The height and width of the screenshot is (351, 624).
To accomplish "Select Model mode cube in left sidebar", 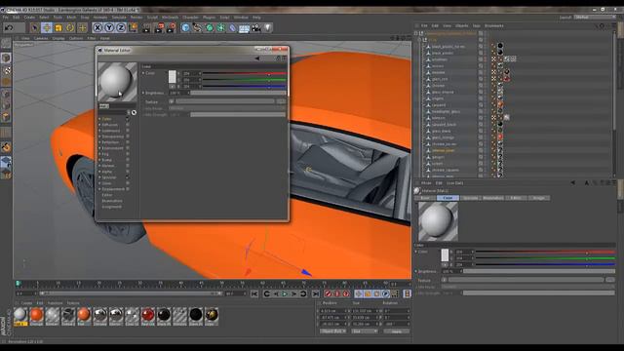I will coord(6,58).
